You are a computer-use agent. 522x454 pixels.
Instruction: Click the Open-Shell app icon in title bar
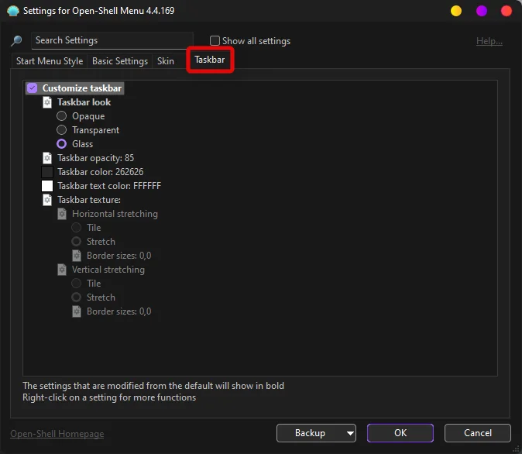click(13, 11)
